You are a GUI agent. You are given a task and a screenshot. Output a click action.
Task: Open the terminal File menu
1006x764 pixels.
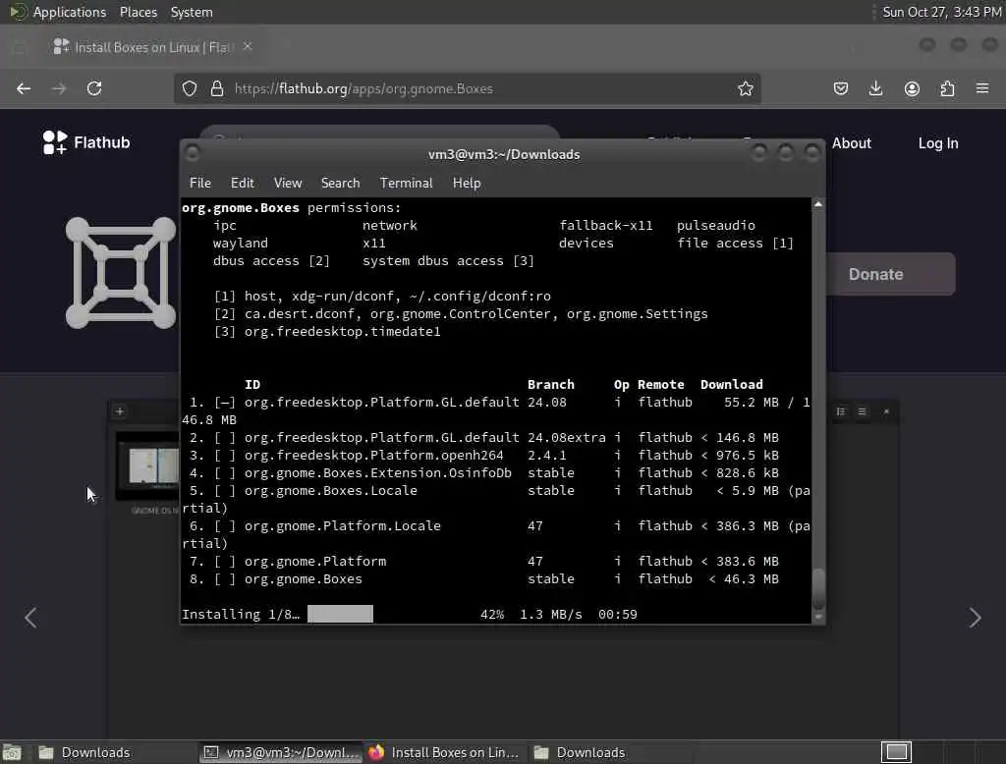coord(200,183)
